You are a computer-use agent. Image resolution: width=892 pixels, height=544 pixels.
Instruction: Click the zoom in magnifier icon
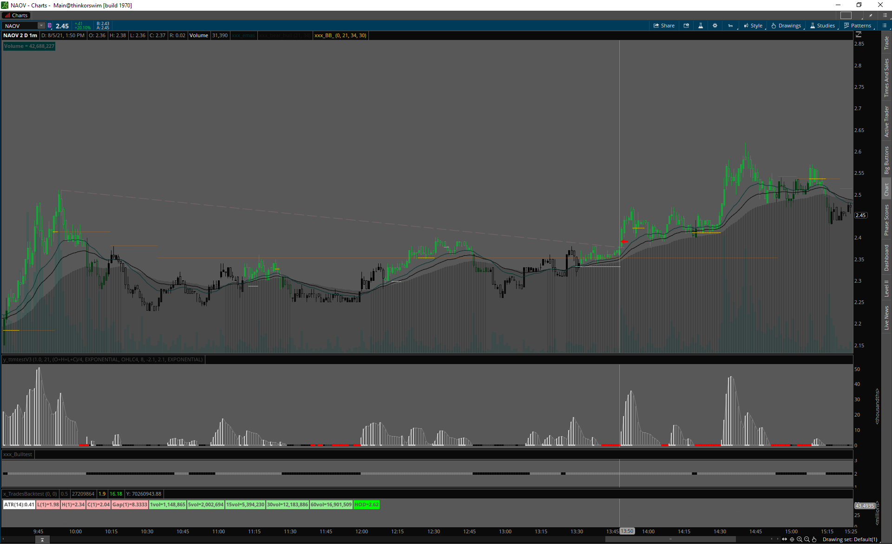click(800, 539)
